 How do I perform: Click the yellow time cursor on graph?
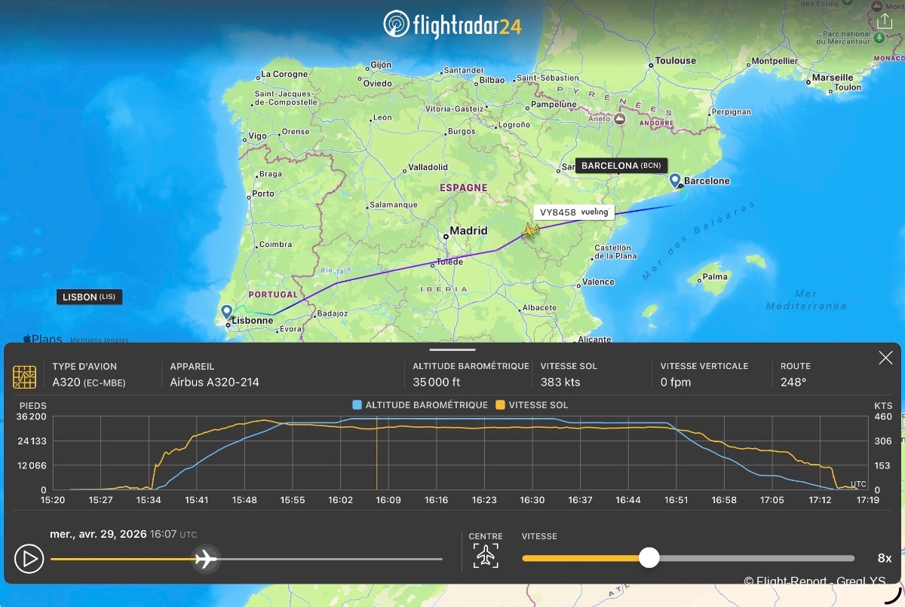tap(376, 452)
